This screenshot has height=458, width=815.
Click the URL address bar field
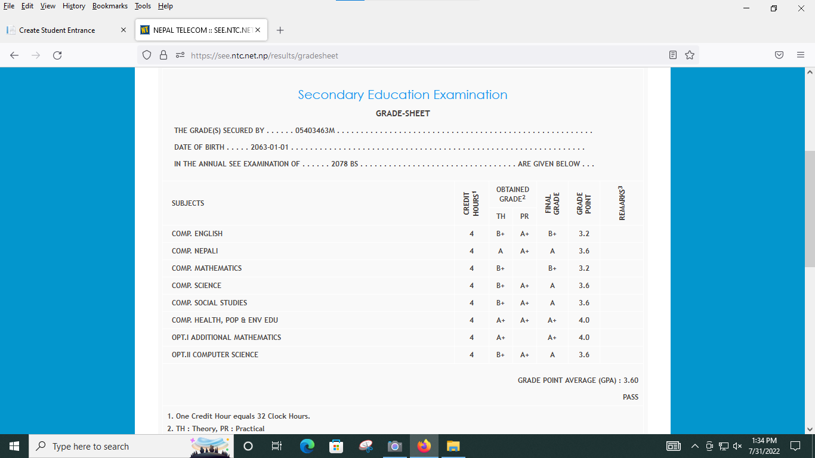pos(418,55)
